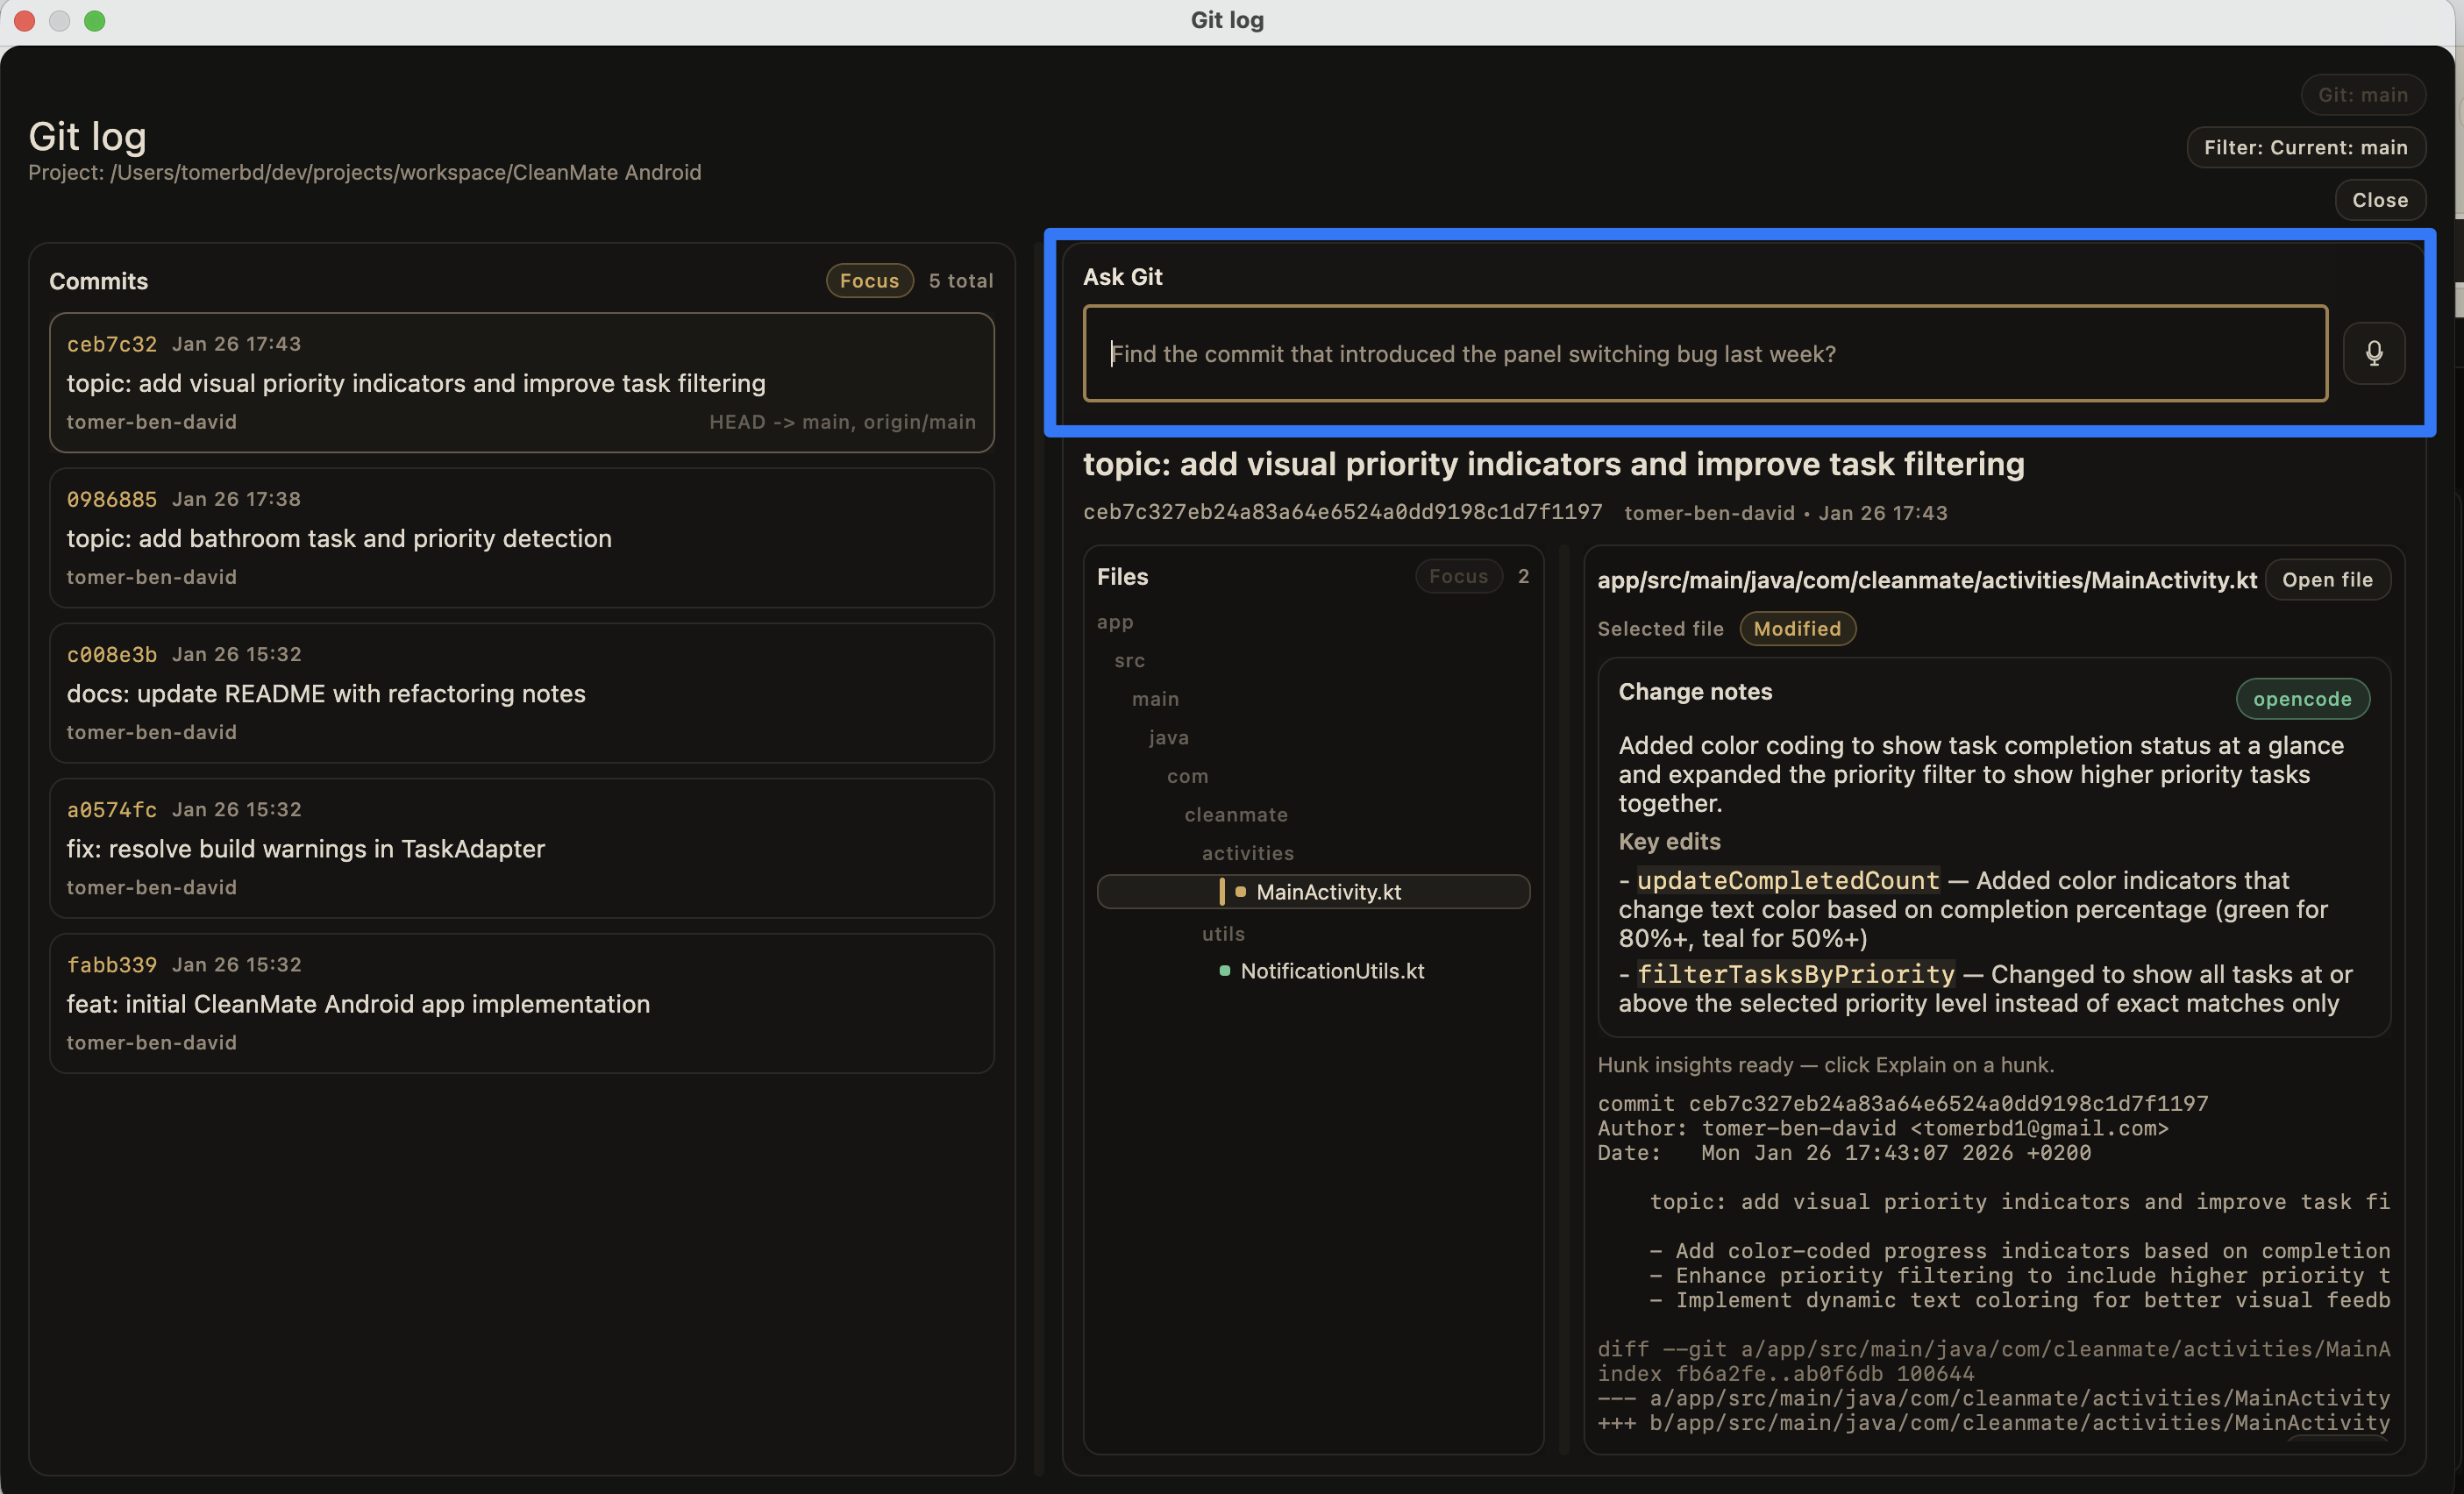Image resolution: width=2464 pixels, height=1494 pixels.
Task: Select the initial CleanMate implementation commit
Action: tap(521, 1003)
